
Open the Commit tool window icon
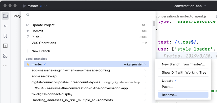[5, 26]
